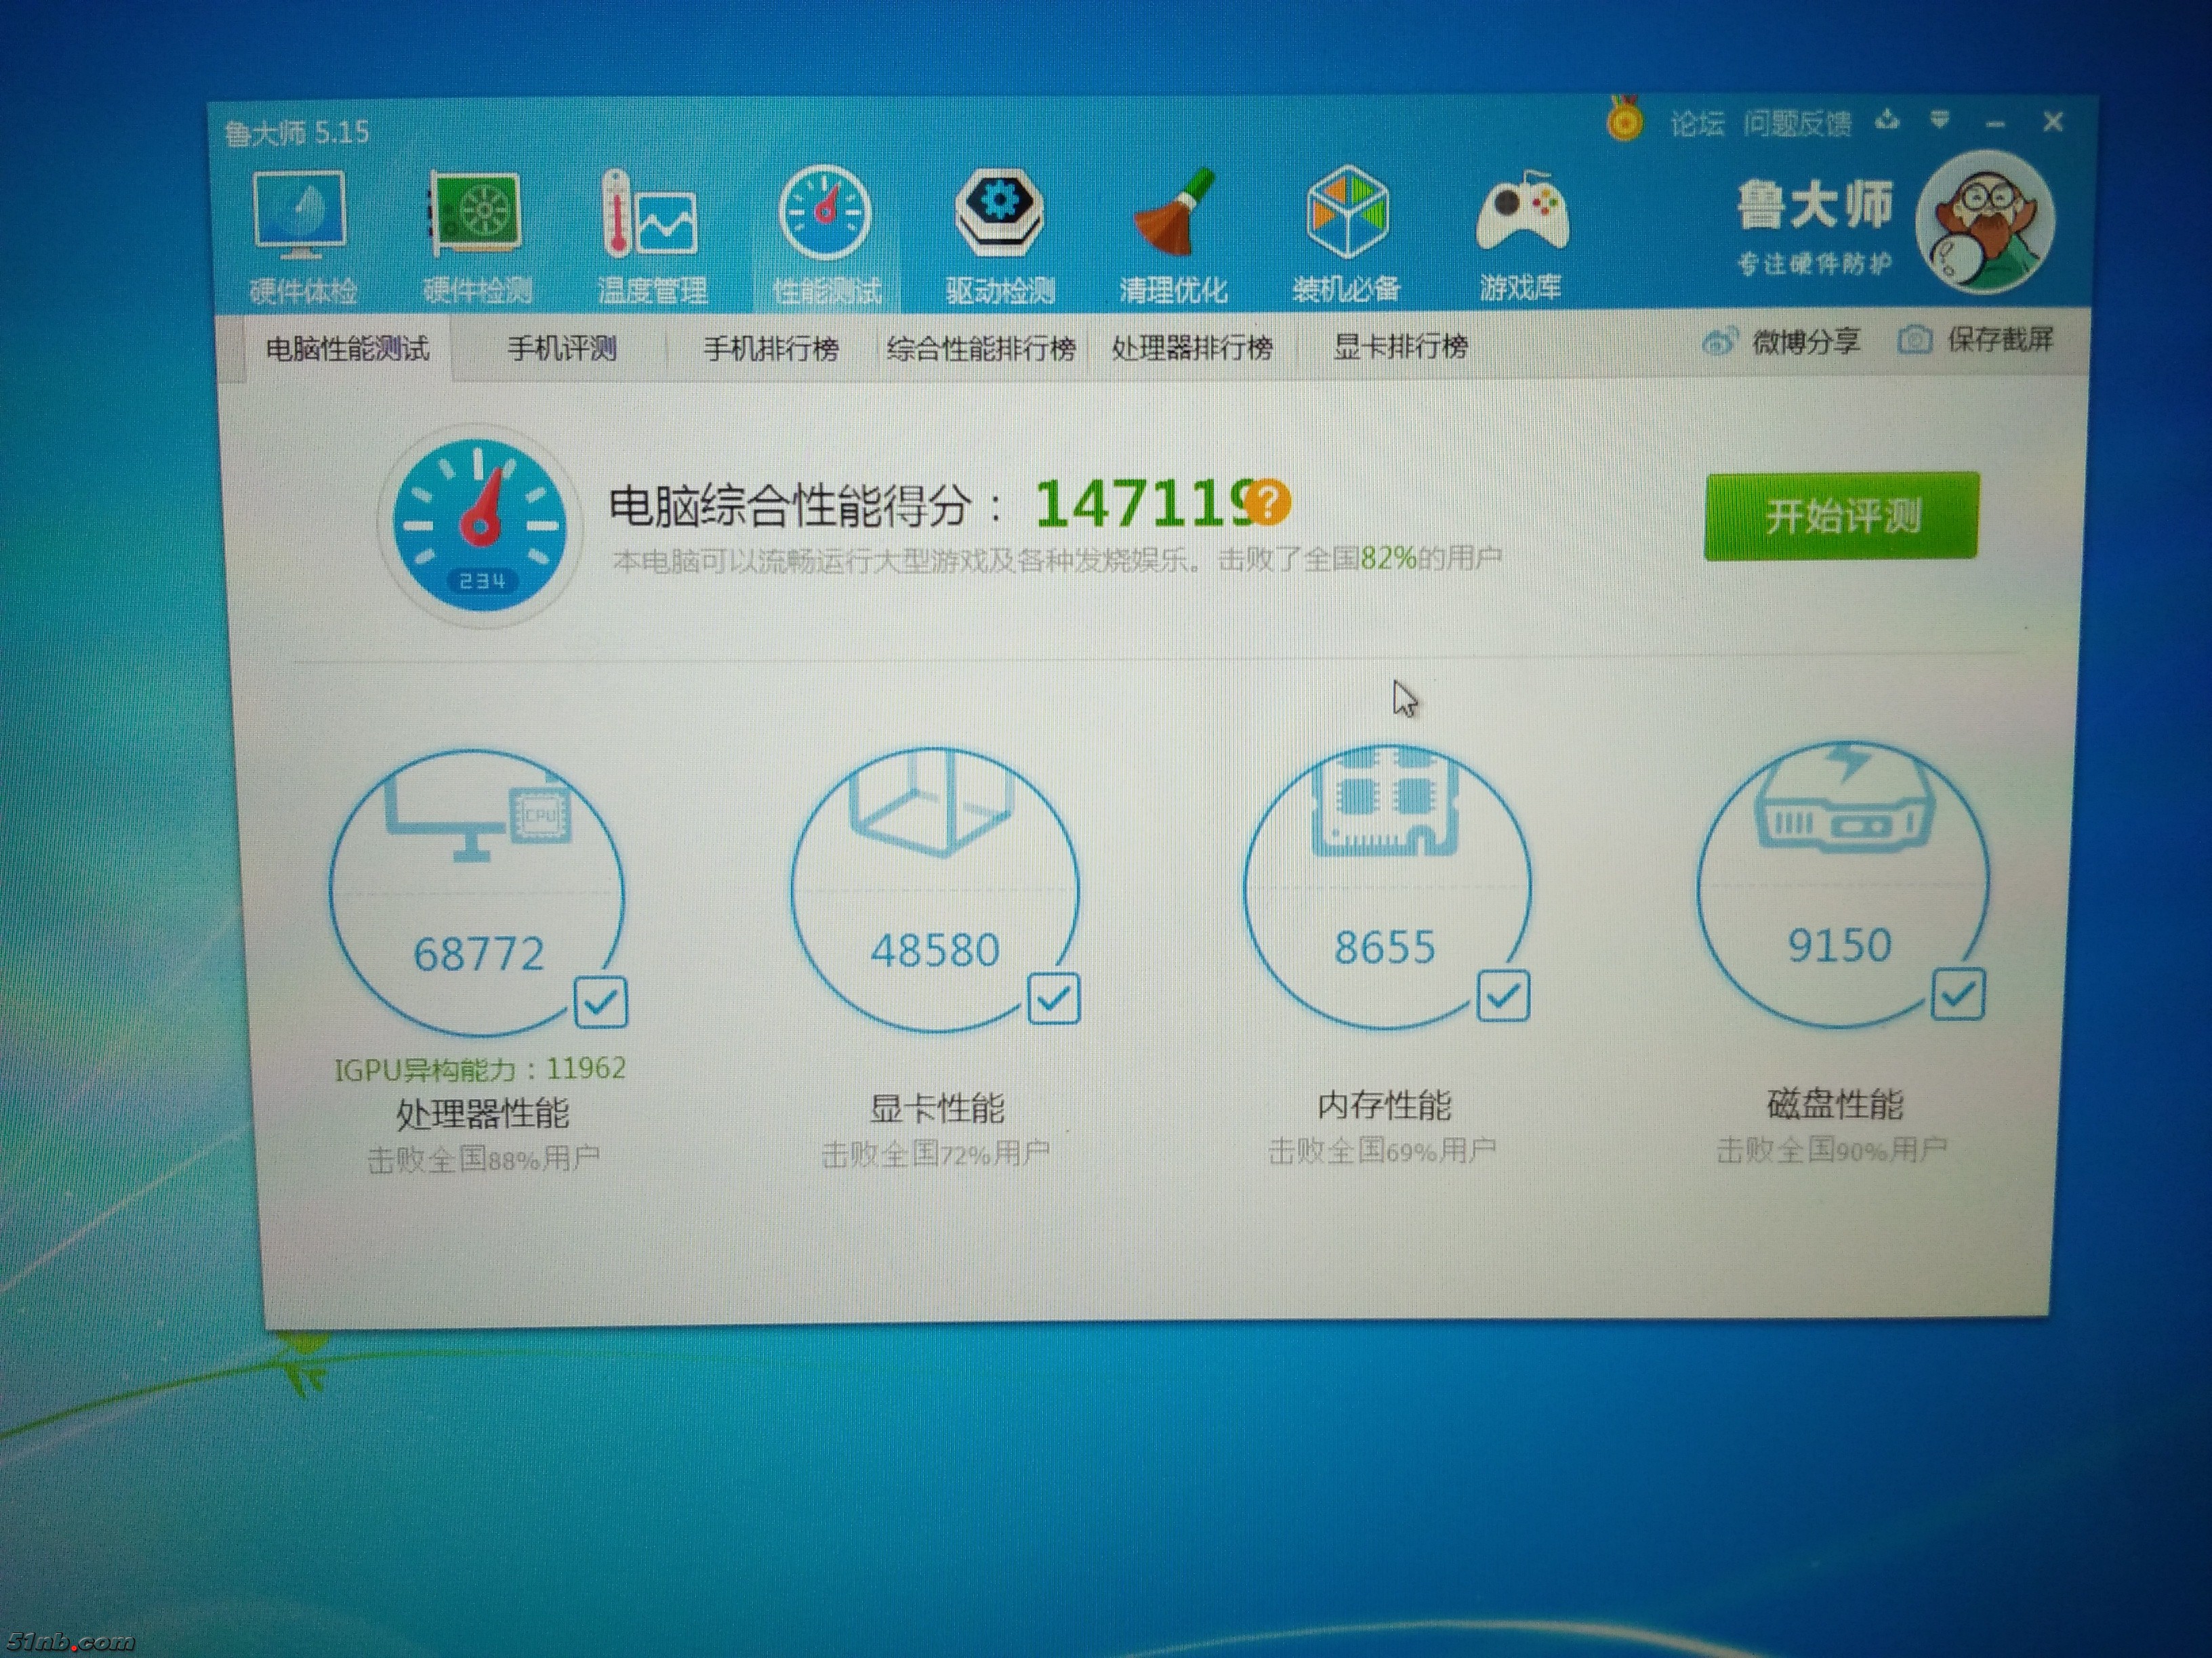Viewport: 2212px width, 1658px height.
Task: Click the skin/shirt icon in title bar
Action: tap(1887, 121)
